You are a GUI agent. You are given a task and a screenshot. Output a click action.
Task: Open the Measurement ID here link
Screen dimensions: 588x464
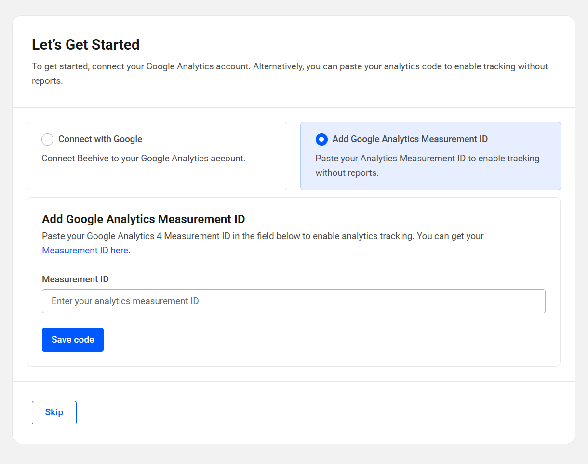[85, 250]
